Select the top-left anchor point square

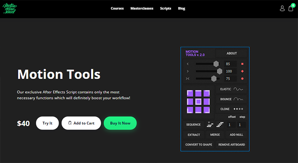coord(190,93)
